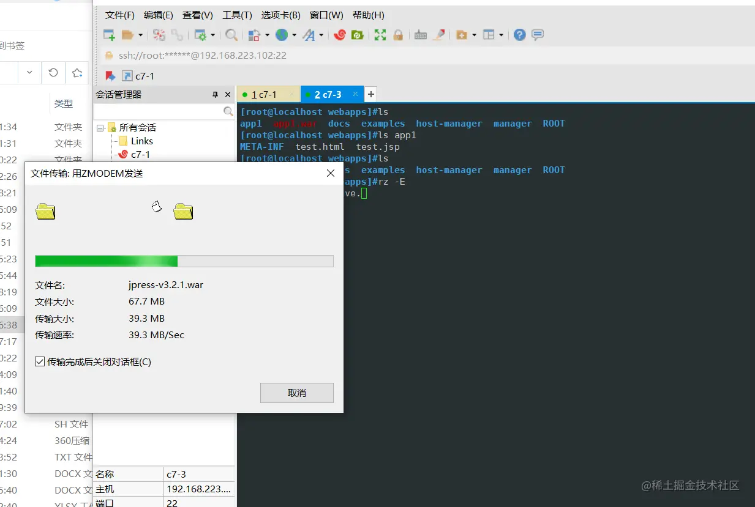
Task: Close the ZMODEM file transfer dialog
Action: coord(331,174)
